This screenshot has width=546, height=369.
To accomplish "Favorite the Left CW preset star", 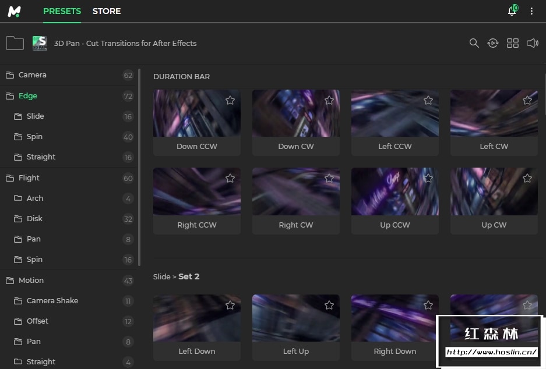I will click(x=527, y=101).
